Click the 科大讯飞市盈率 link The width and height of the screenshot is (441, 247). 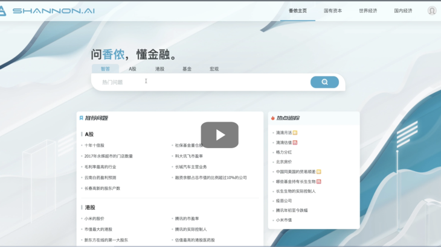pyautogui.click(x=188, y=156)
